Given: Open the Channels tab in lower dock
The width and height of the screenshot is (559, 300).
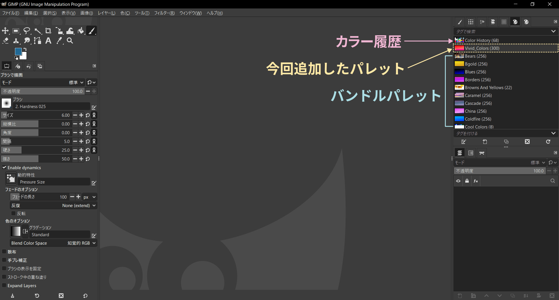Looking at the screenshot, I should (471, 153).
